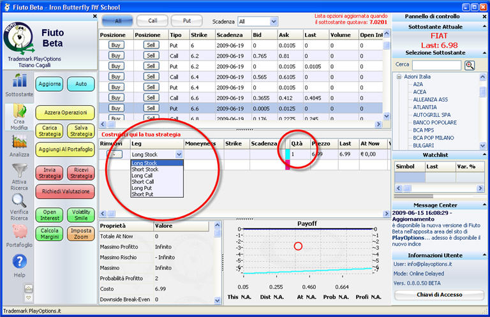Click the Open Interest button
The width and height of the screenshot is (490, 317).
[49, 215]
